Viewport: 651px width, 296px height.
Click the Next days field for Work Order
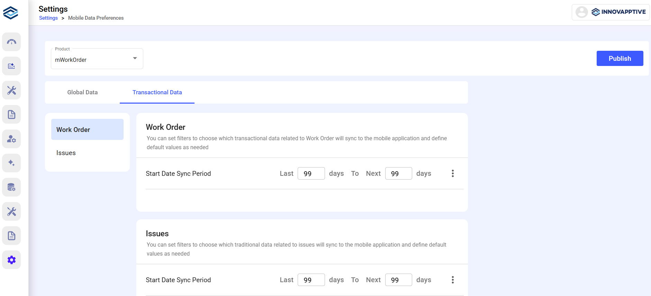point(398,173)
